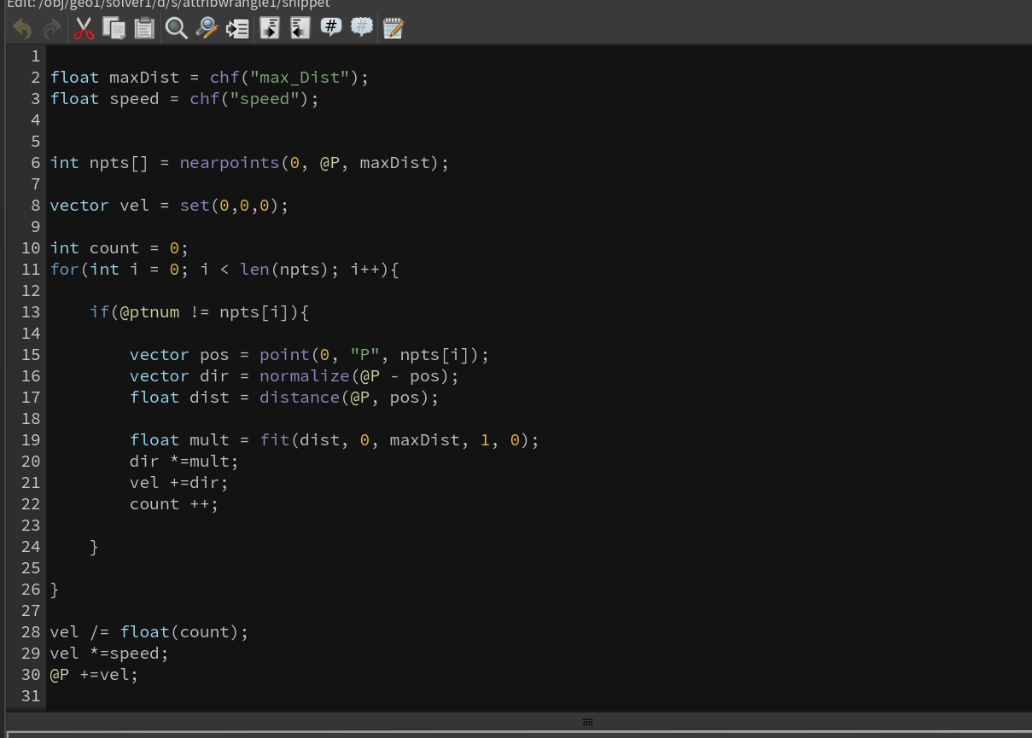Click the for loop statement on line 11
Viewport: 1032px width, 738px height.
click(x=224, y=270)
